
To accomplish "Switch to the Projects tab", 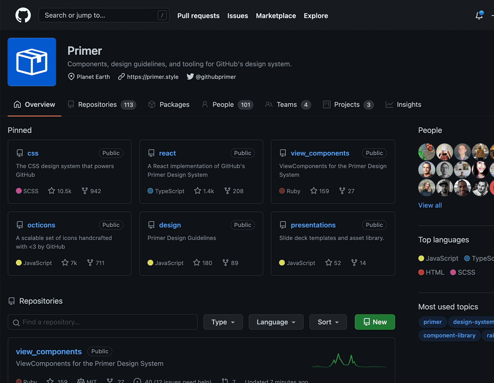I will tap(348, 105).
